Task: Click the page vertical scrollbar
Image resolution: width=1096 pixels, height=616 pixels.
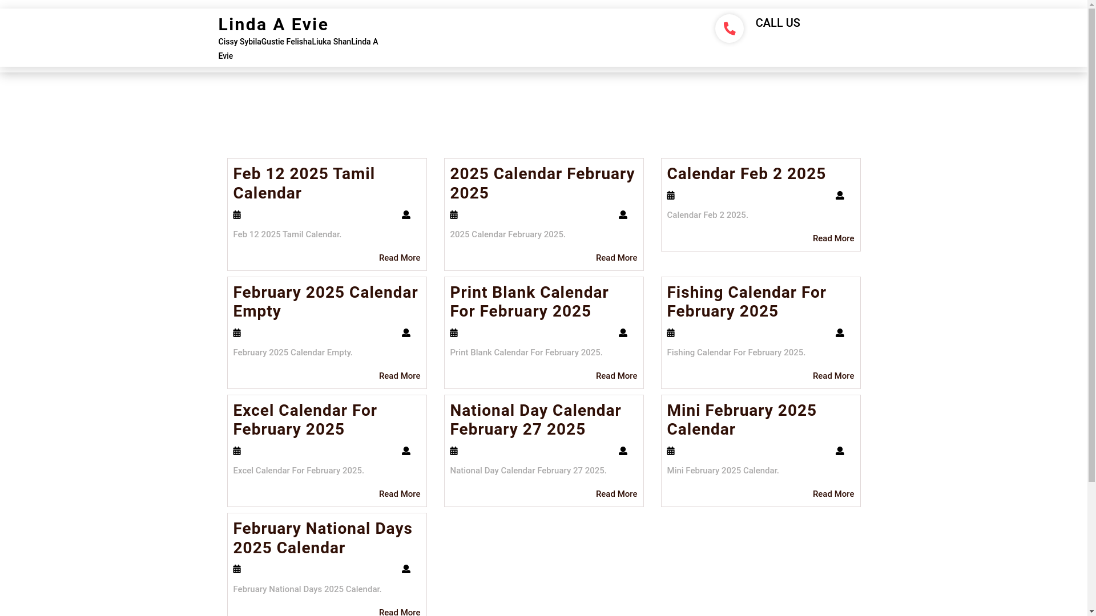Action: [x=1091, y=308]
